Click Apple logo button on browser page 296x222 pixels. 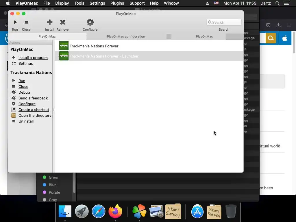(x=285, y=38)
